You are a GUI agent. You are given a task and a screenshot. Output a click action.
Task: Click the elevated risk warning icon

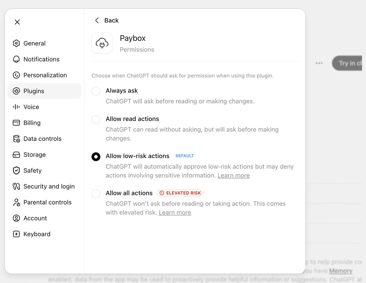pos(162,193)
